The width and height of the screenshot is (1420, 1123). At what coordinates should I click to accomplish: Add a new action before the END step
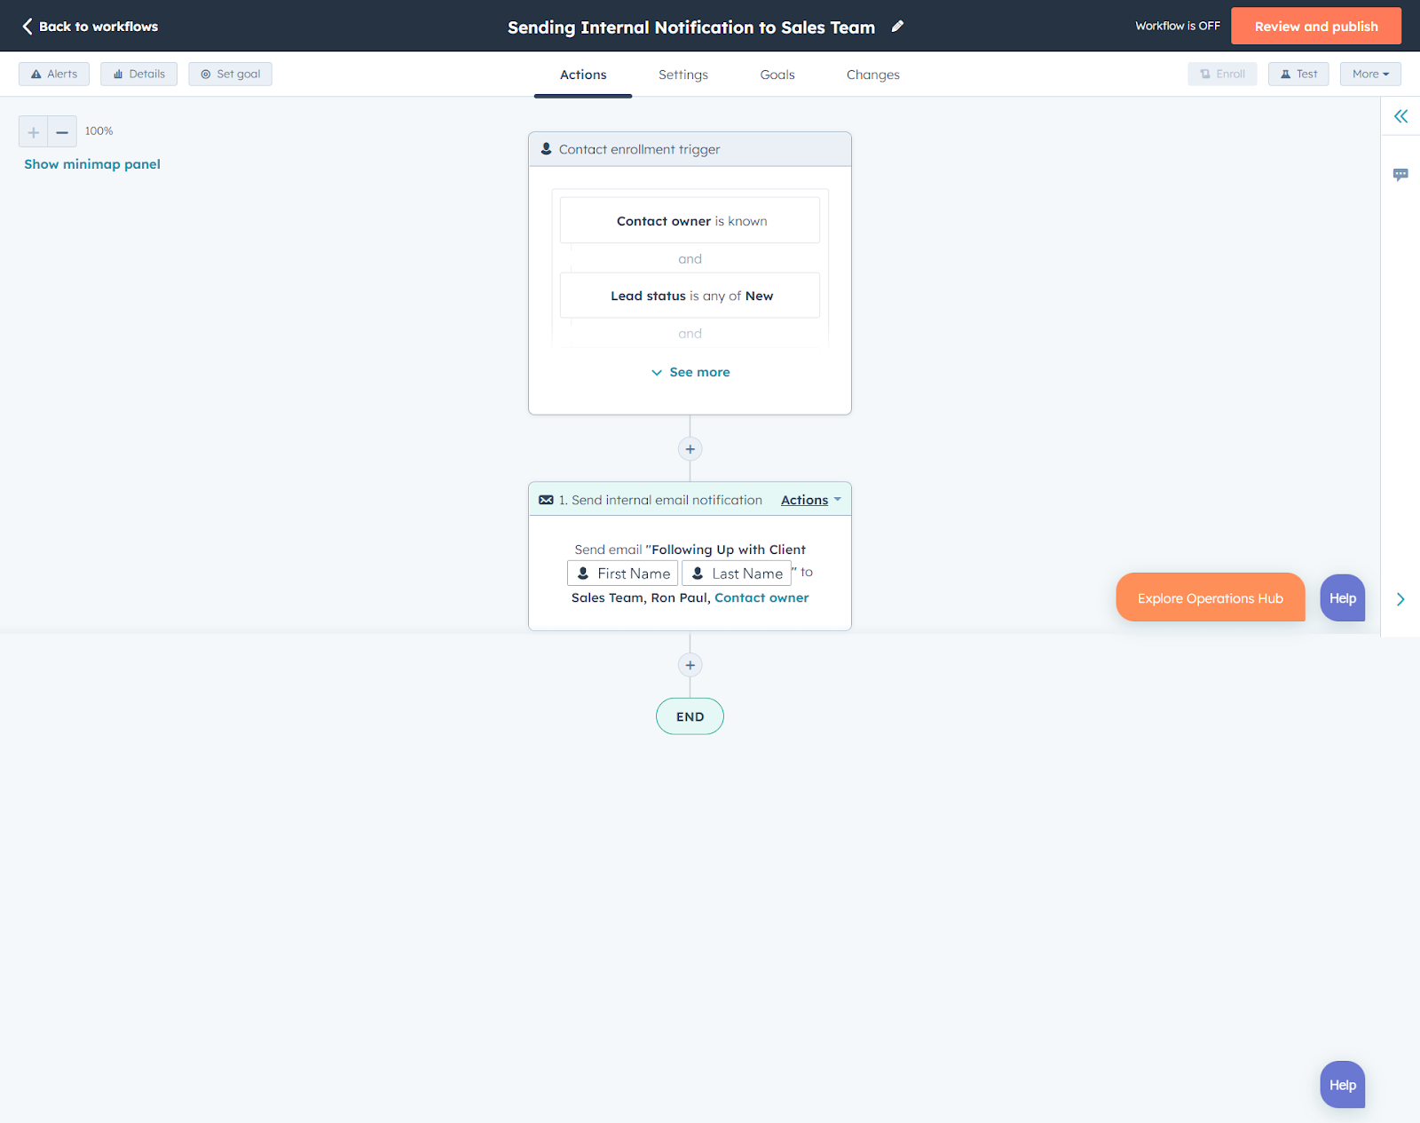(x=690, y=664)
